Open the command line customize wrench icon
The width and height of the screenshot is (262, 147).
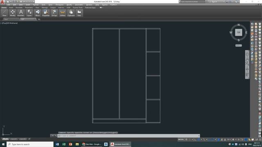click(x=56, y=136)
